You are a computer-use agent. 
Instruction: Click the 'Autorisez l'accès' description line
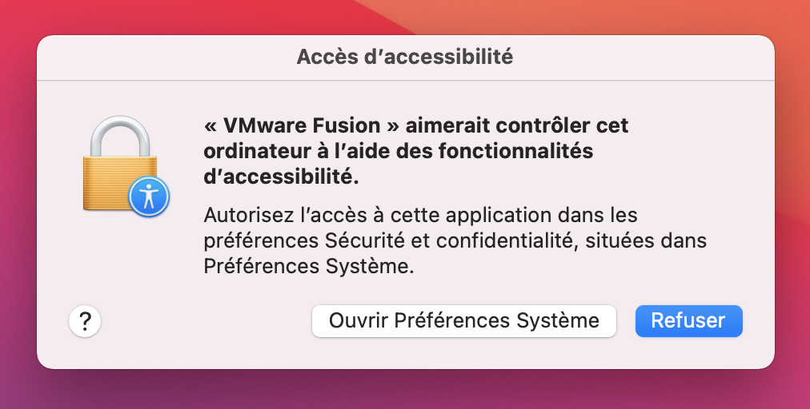272,216
